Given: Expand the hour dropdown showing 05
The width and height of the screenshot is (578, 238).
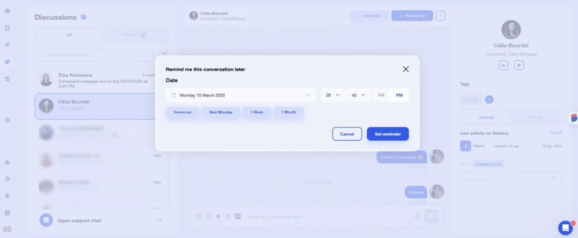Looking at the screenshot, I should [332, 95].
